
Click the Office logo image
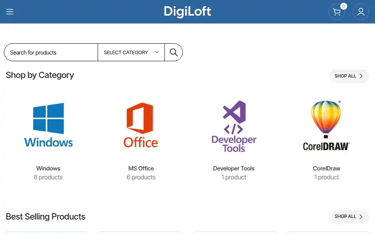click(141, 125)
